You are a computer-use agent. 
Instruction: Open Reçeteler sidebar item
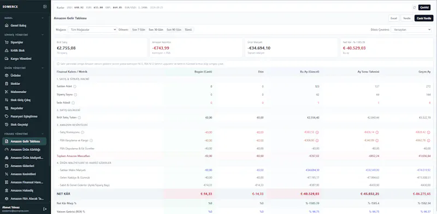click(24, 108)
